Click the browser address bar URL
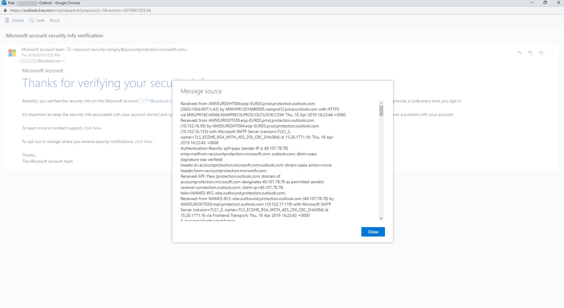 point(80,10)
